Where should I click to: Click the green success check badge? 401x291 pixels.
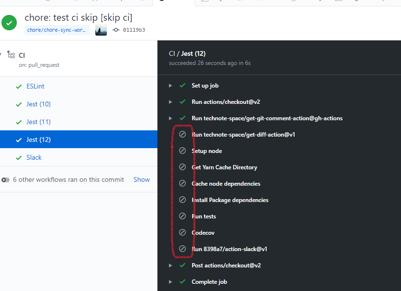point(9,23)
